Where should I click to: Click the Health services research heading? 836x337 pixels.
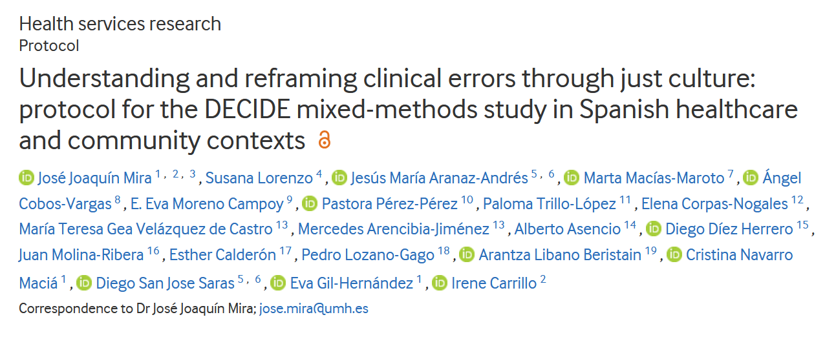click(x=120, y=24)
